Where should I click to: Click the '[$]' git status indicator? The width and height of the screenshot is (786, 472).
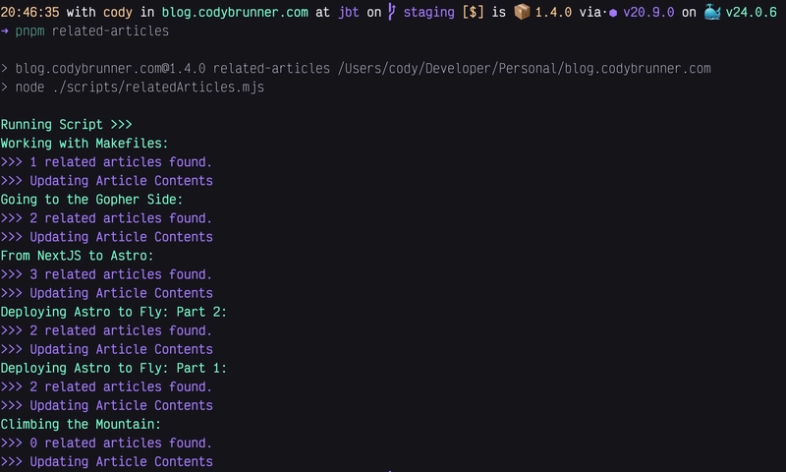click(474, 12)
